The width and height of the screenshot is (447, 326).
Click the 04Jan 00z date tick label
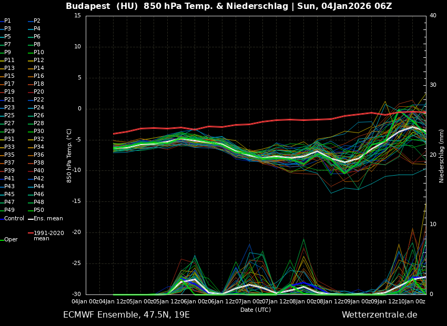(x=85, y=301)
